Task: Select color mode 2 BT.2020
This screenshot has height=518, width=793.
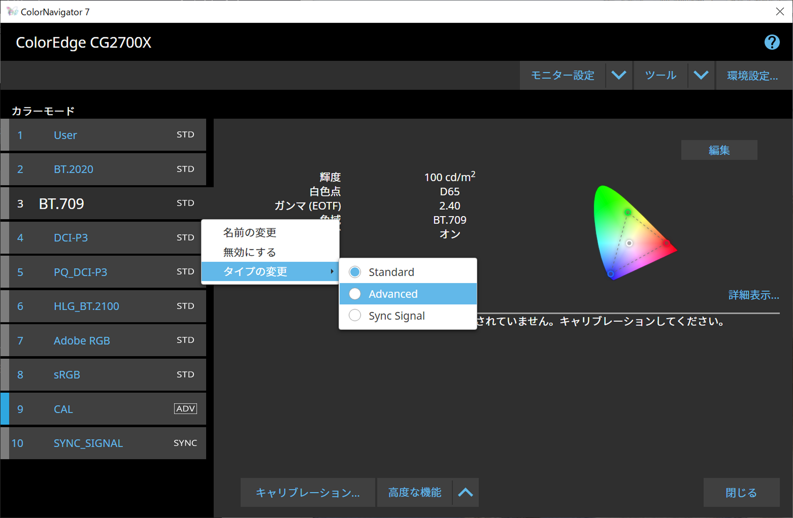Action: [103, 169]
